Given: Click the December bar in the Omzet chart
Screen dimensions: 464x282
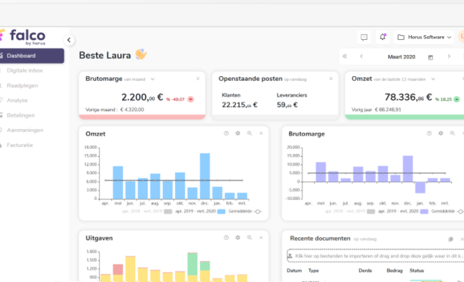Looking at the screenshot, I should 205,176.
